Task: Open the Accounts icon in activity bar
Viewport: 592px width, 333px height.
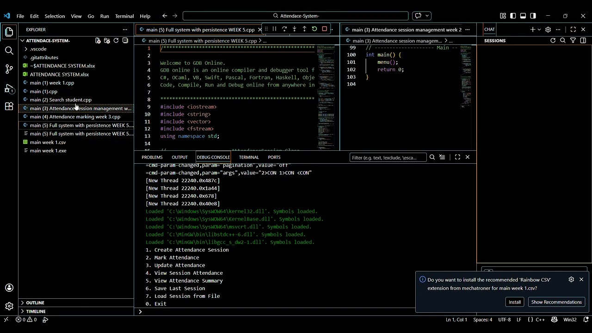Action: coord(9,288)
